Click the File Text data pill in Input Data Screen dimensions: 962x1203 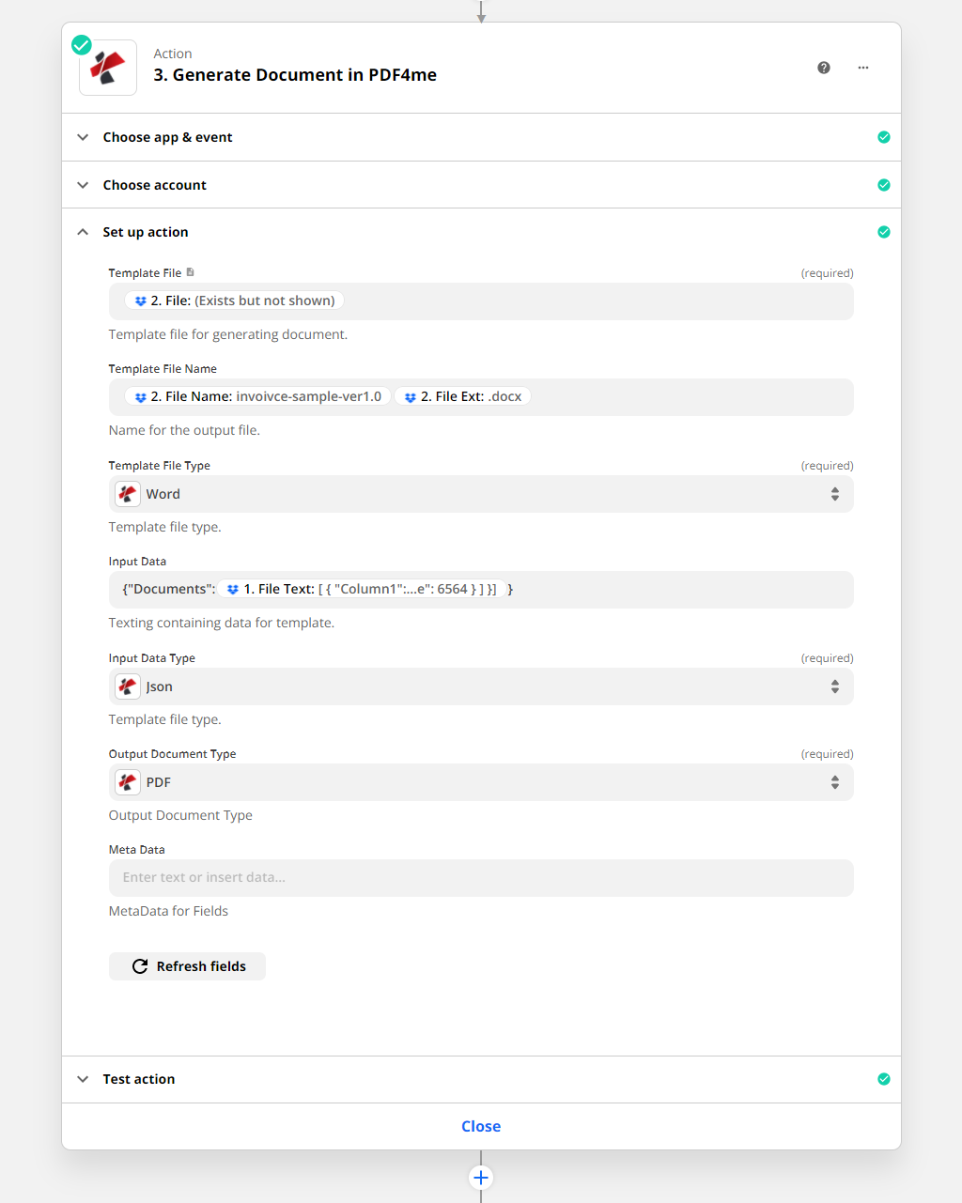click(363, 589)
